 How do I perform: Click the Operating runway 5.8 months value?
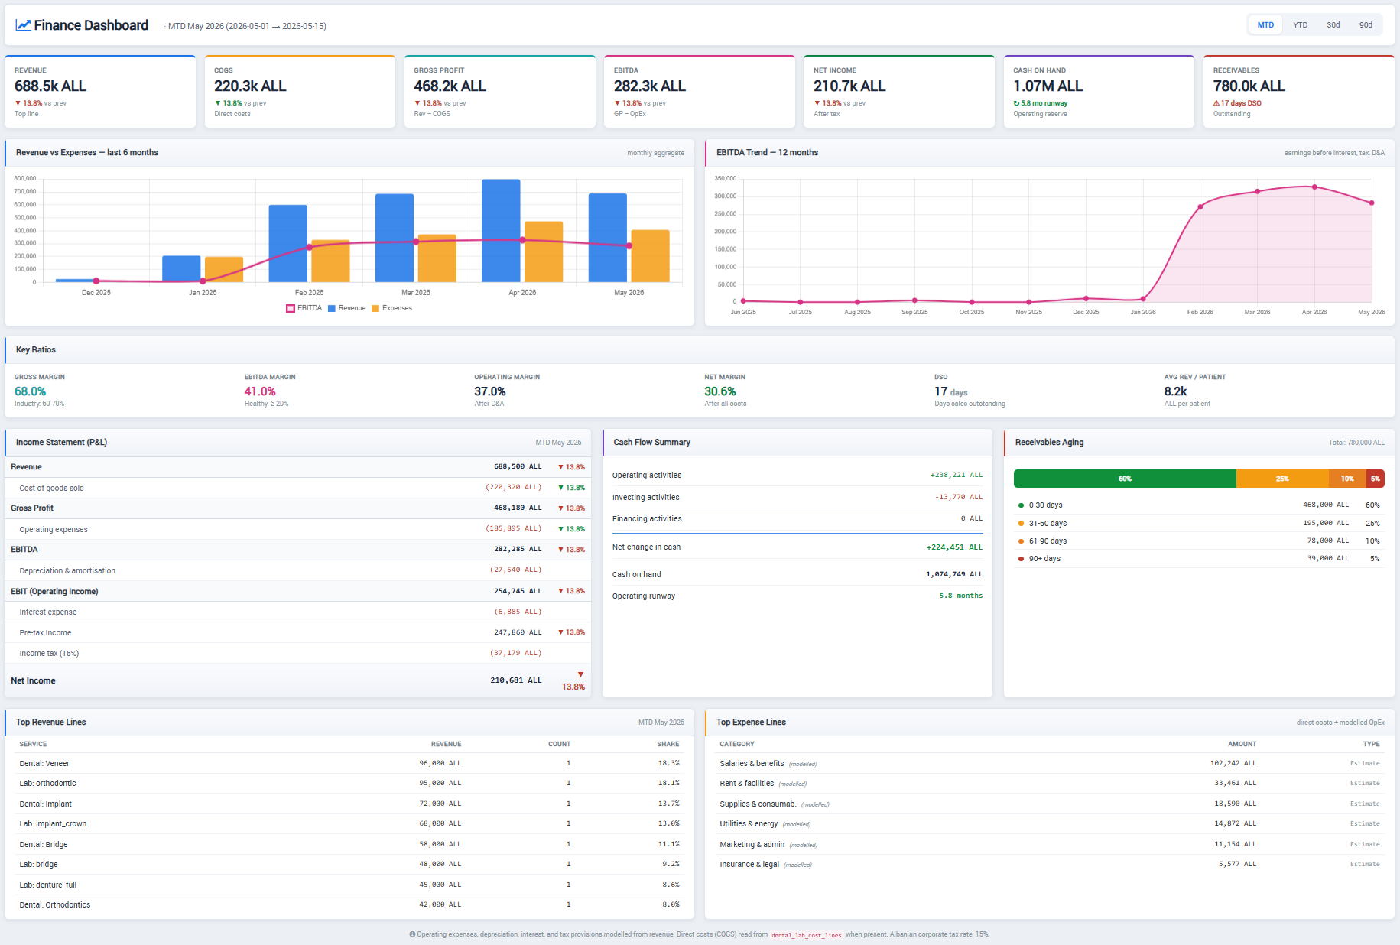coord(961,596)
